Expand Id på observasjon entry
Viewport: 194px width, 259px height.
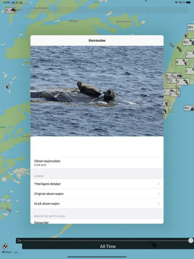(97, 203)
